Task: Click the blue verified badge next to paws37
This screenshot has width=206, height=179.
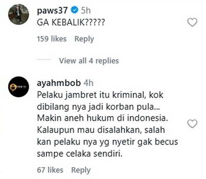Action: click(74, 10)
